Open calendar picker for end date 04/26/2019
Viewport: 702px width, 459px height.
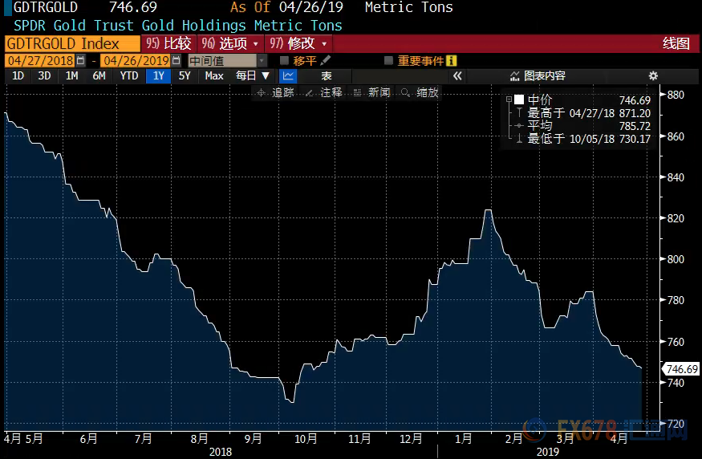click(177, 60)
